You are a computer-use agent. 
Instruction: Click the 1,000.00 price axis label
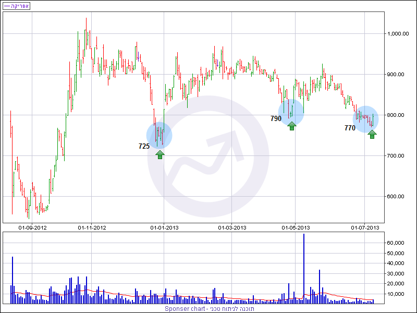pos(398,33)
